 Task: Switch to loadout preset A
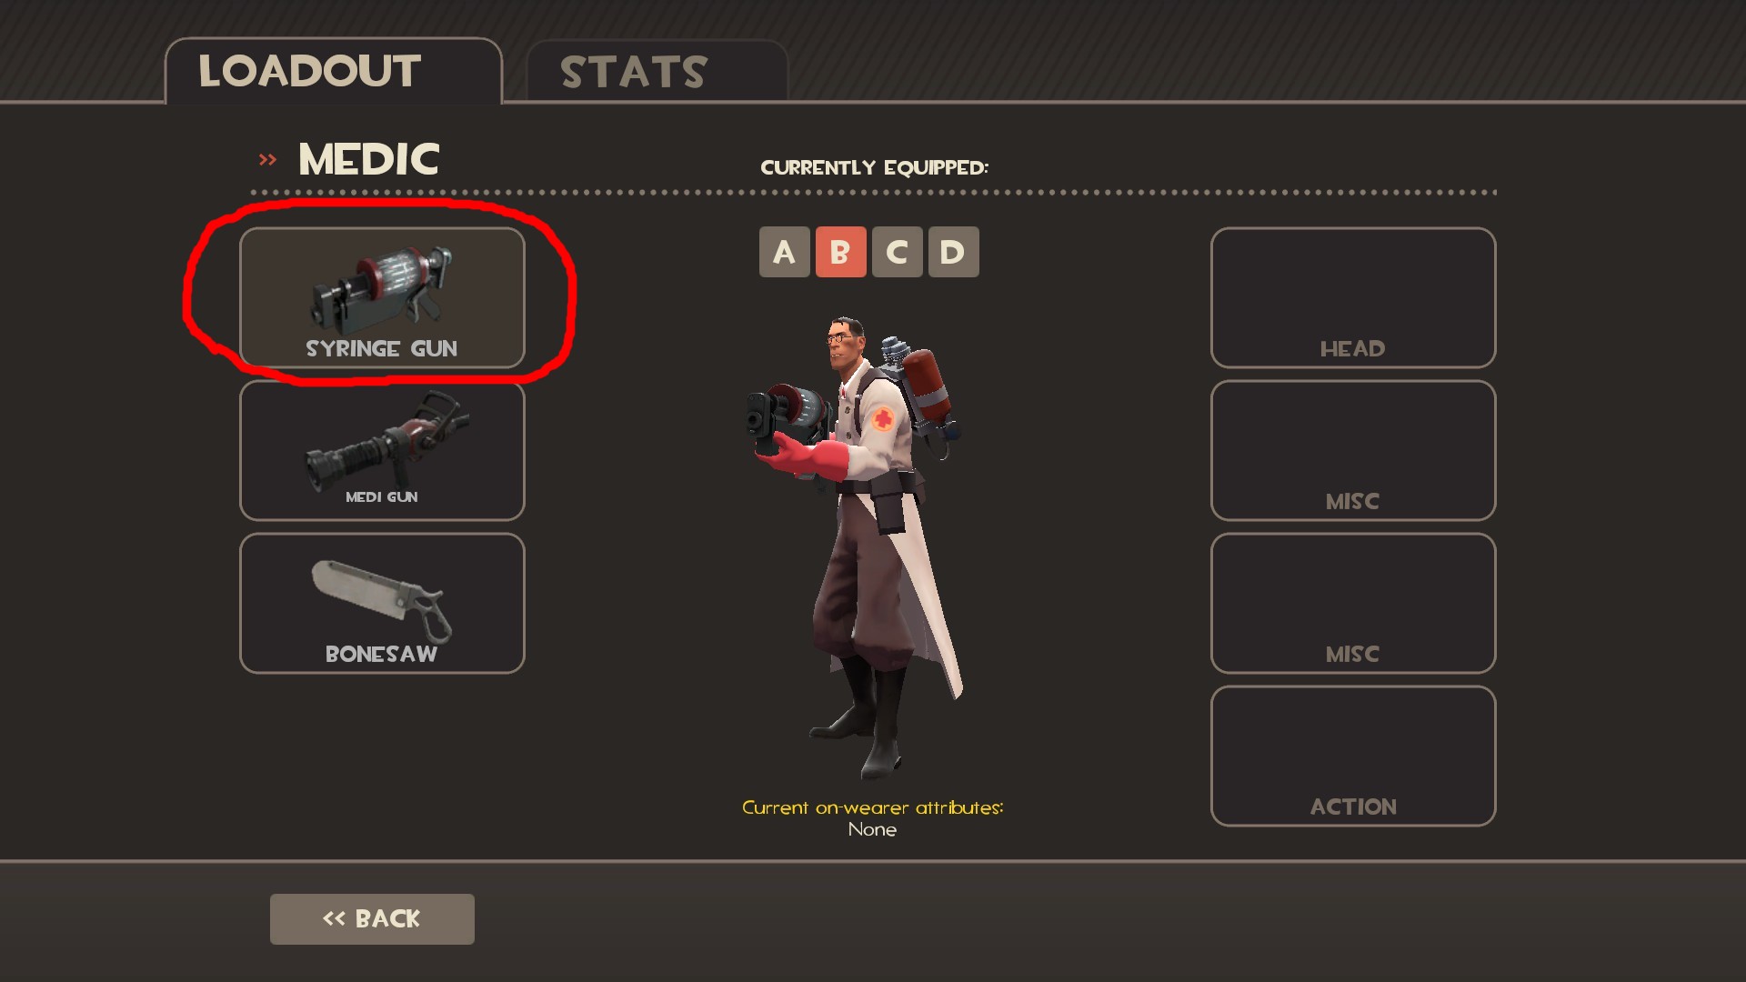coord(785,252)
